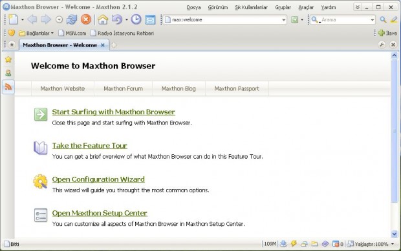Toggle the full screen view icon

(150, 19)
